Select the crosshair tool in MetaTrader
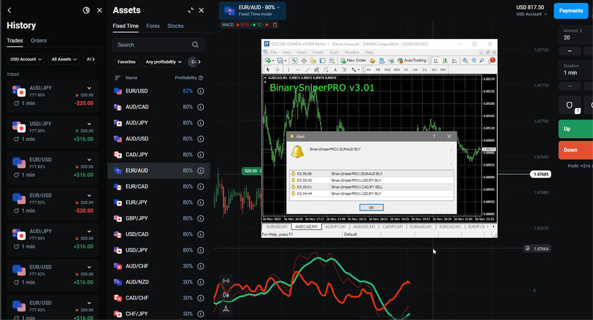593x320 pixels. 277,70
